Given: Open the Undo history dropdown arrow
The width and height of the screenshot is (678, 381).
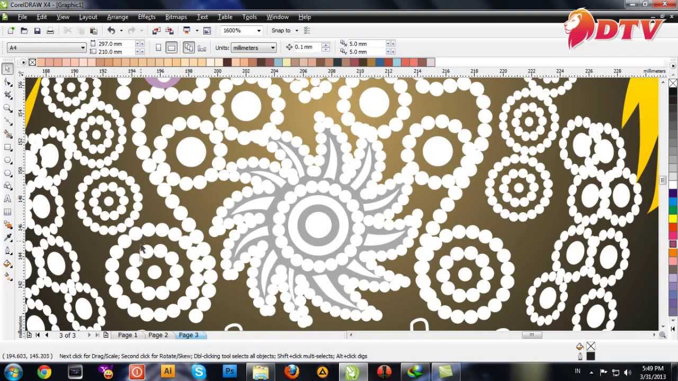Looking at the screenshot, I should tap(121, 31).
